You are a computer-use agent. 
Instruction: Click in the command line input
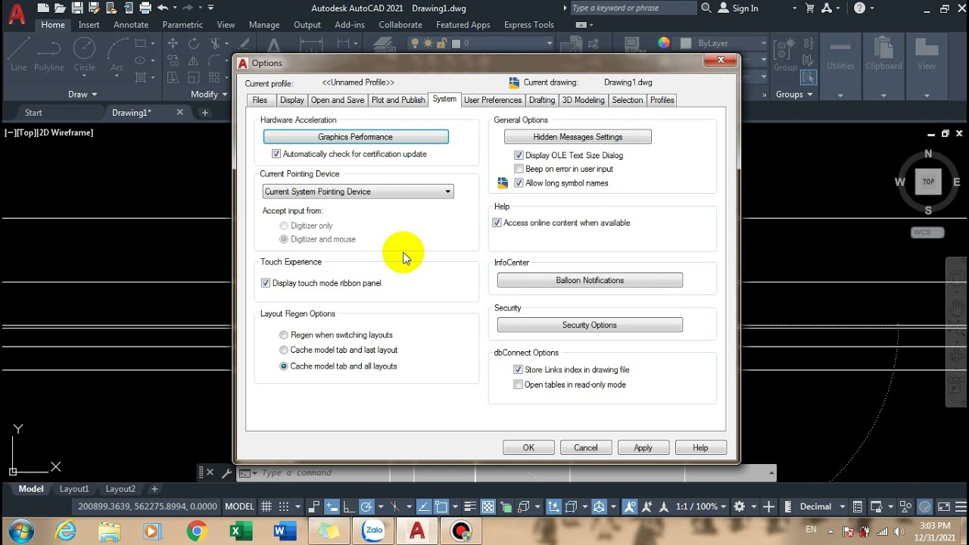point(507,473)
